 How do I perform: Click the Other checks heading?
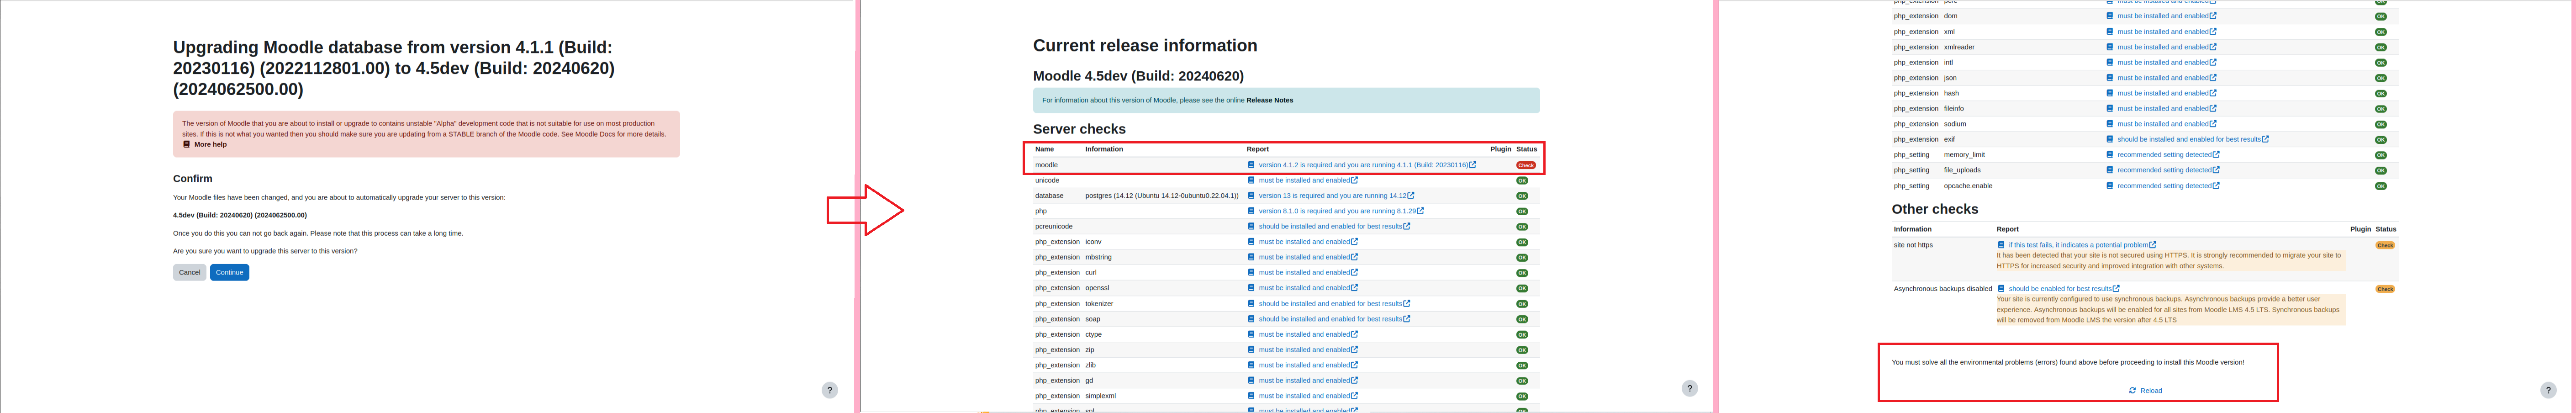tap(1935, 209)
